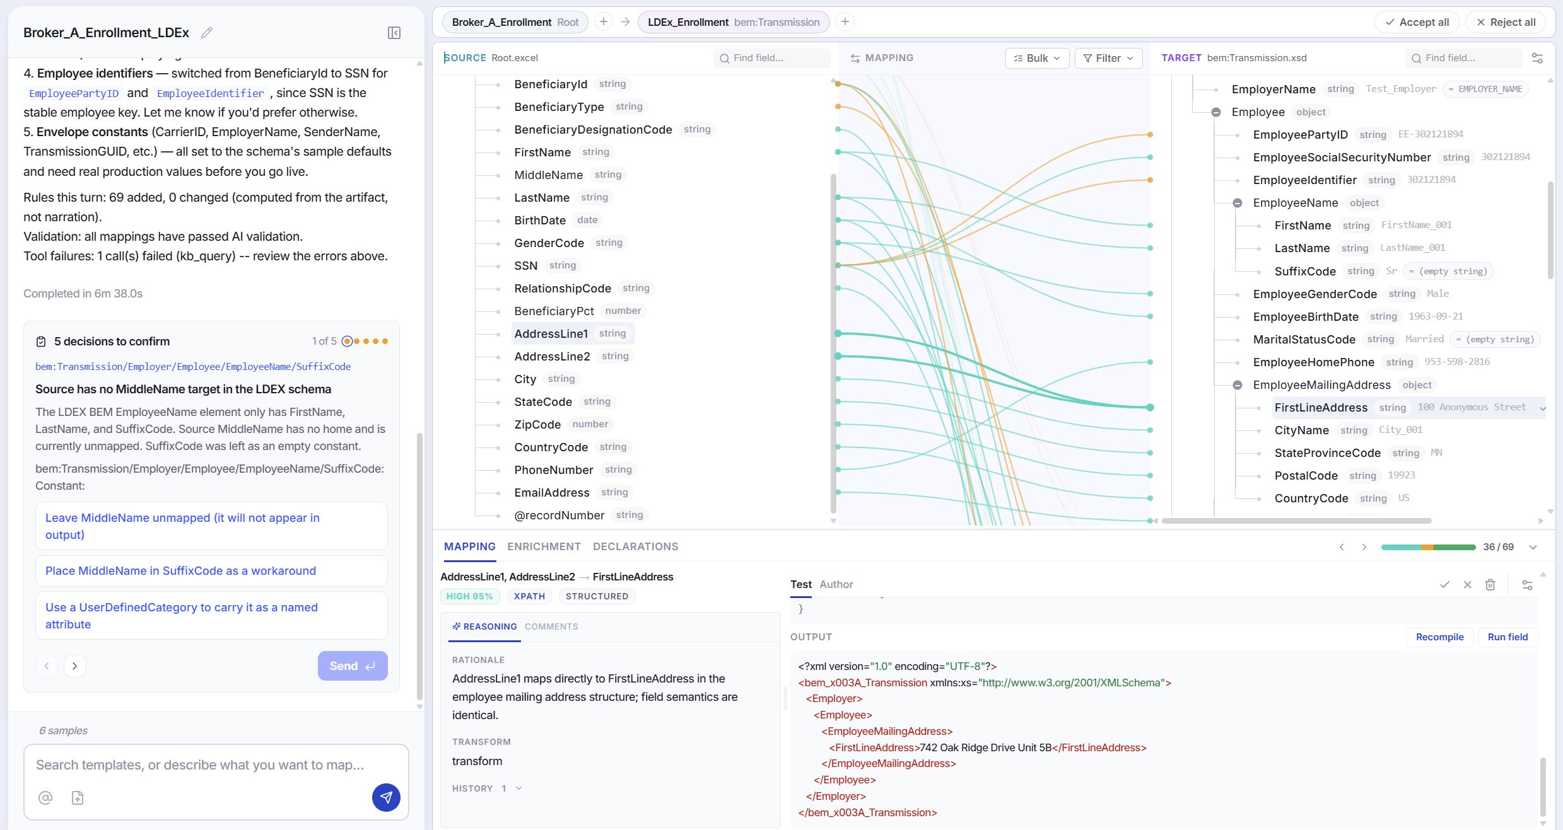Select first decision indicator dot
This screenshot has height=830, width=1563.
pos(347,342)
